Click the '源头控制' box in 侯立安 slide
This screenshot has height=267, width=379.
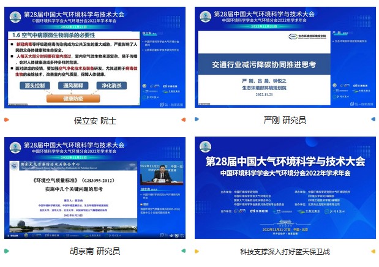point(35,86)
